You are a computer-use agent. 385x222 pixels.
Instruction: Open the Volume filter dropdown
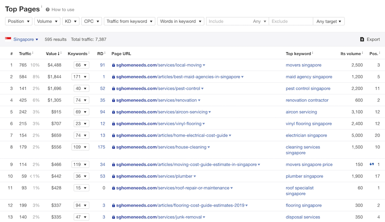click(x=47, y=22)
